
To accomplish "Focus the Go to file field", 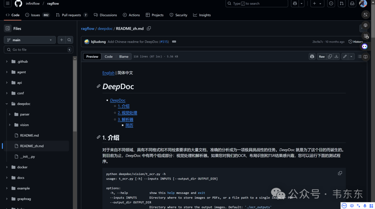I will (x=38, y=50).
